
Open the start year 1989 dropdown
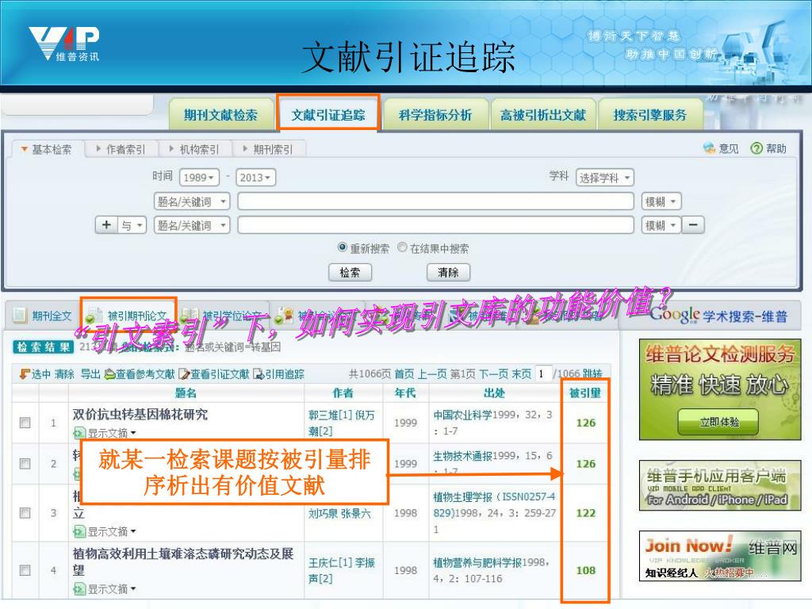pos(199,177)
